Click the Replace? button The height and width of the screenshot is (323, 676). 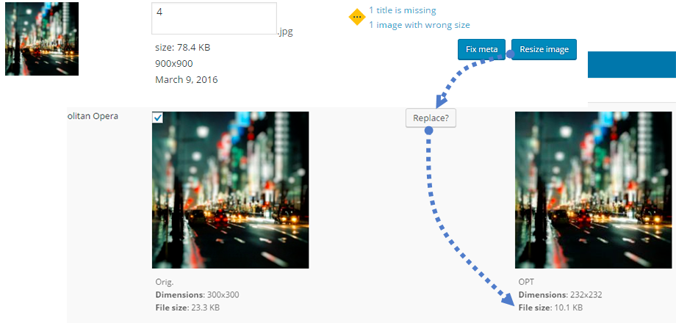[431, 117]
